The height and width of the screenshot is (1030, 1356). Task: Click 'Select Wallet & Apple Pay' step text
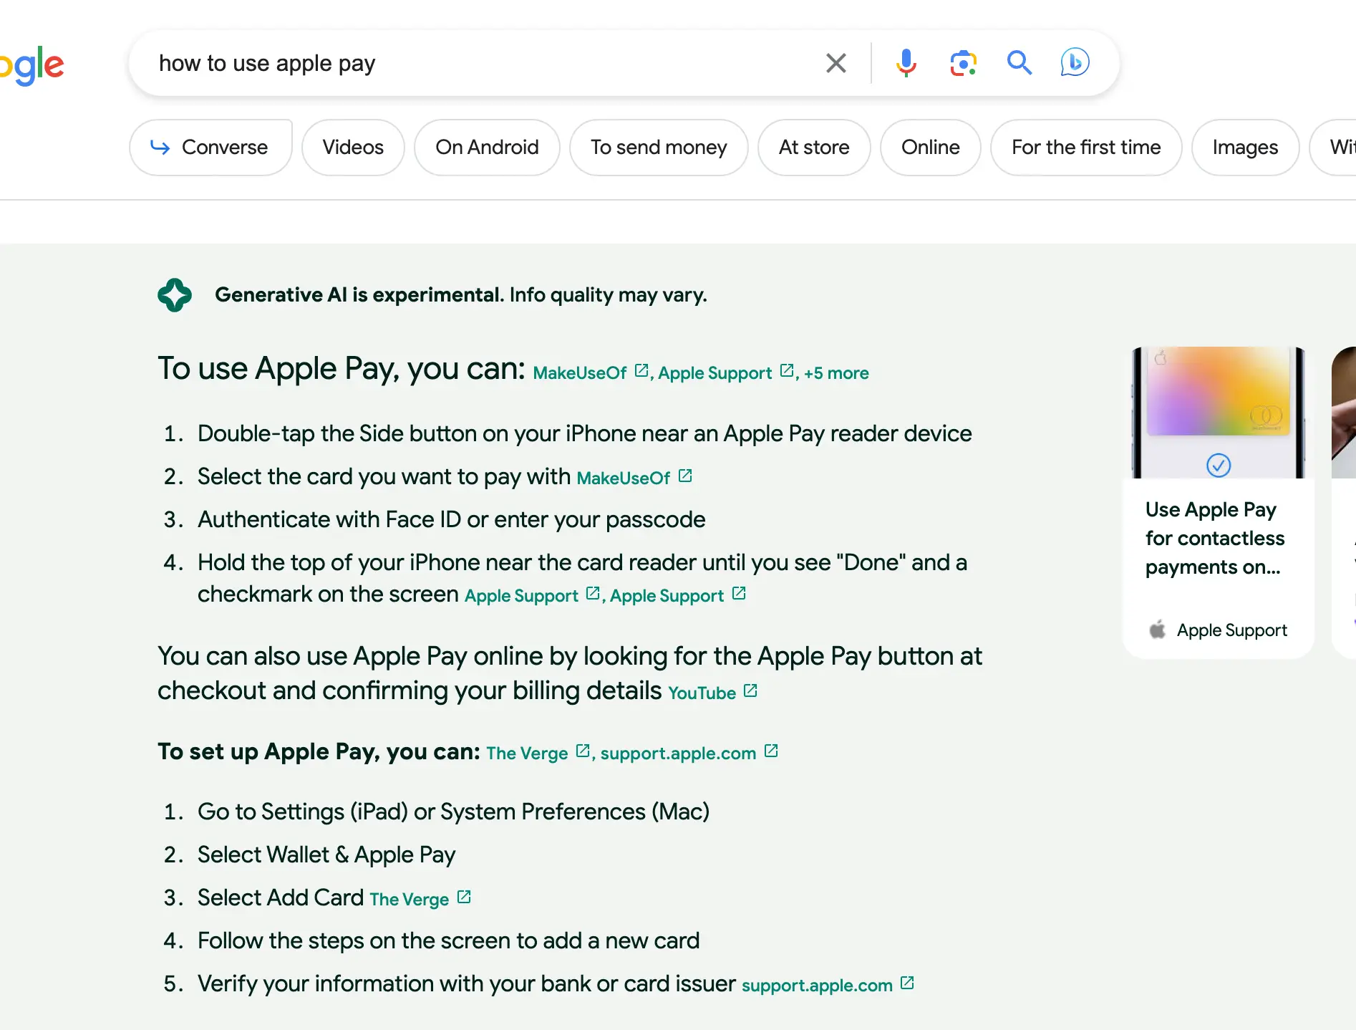click(326, 855)
